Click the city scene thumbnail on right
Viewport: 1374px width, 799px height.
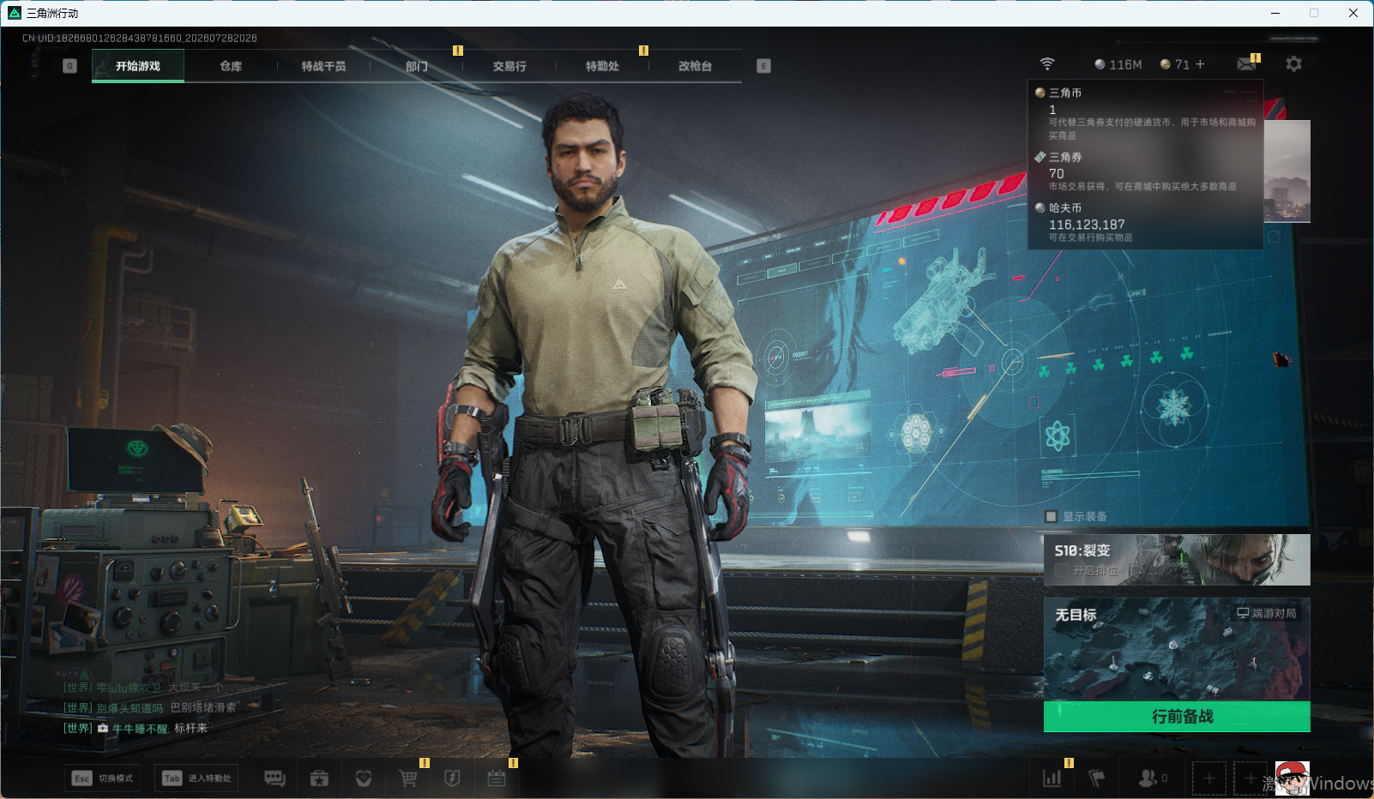[1287, 171]
